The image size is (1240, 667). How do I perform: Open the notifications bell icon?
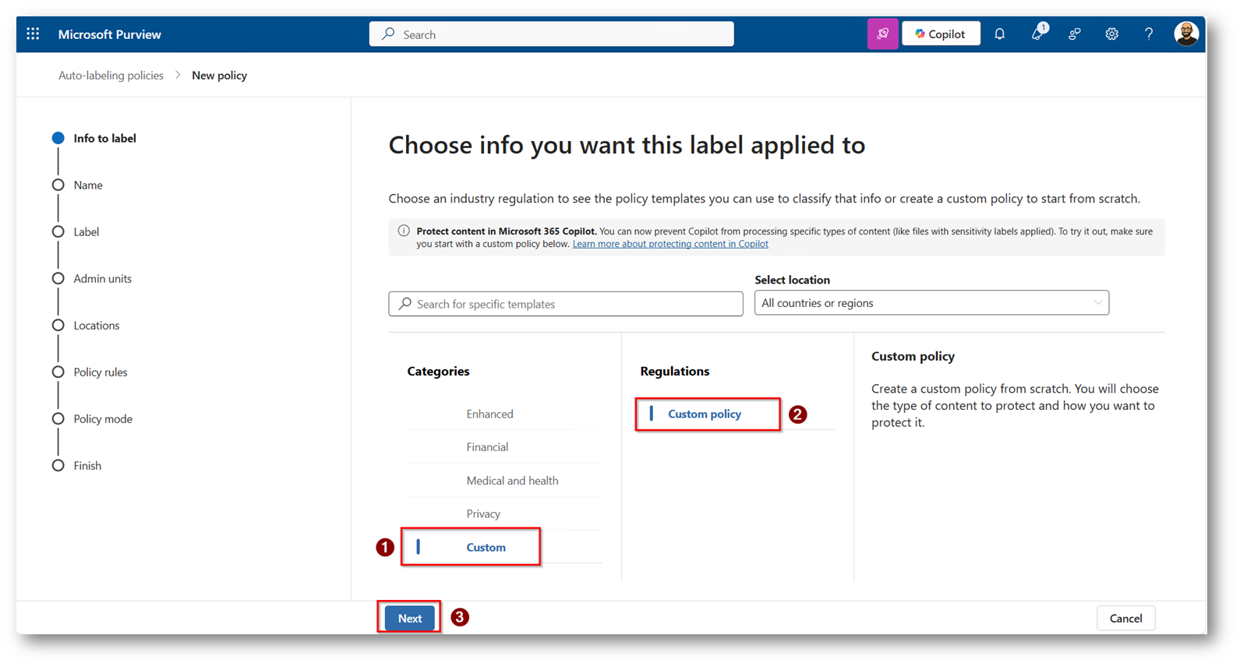[999, 34]
